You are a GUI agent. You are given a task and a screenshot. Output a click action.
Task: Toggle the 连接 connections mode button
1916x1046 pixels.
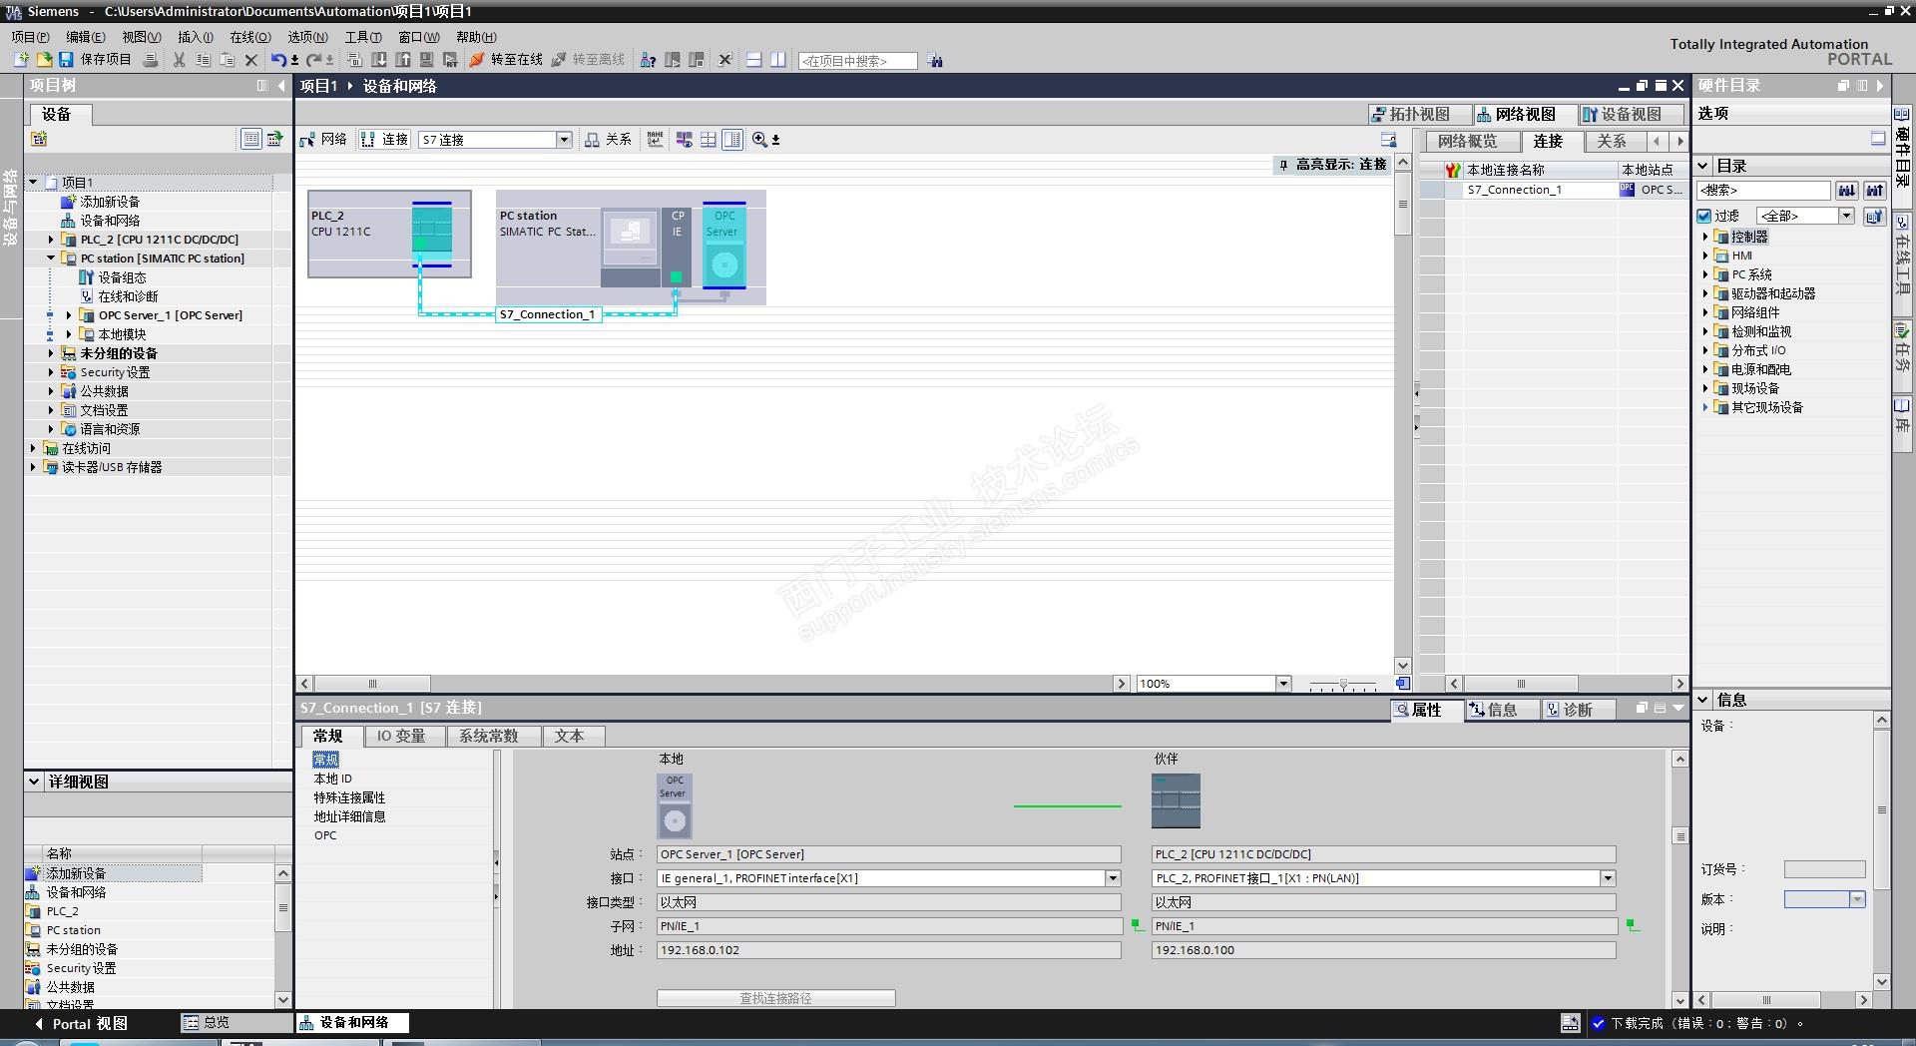384,140
